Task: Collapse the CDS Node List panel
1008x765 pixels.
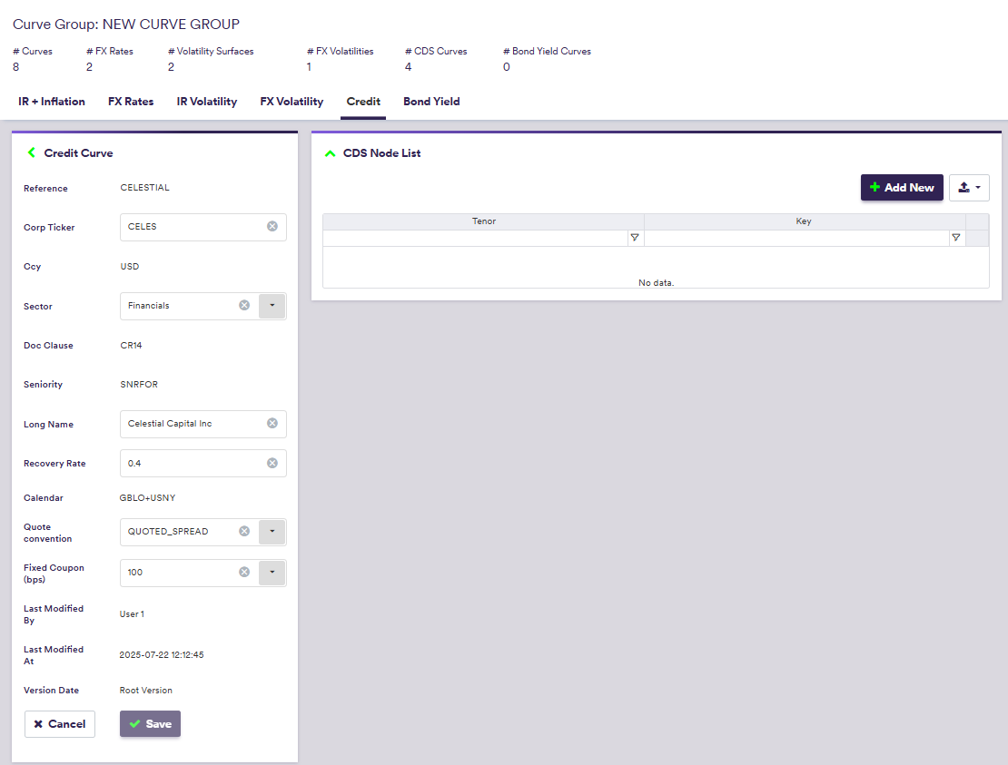Action: click(x=330, y=153)
